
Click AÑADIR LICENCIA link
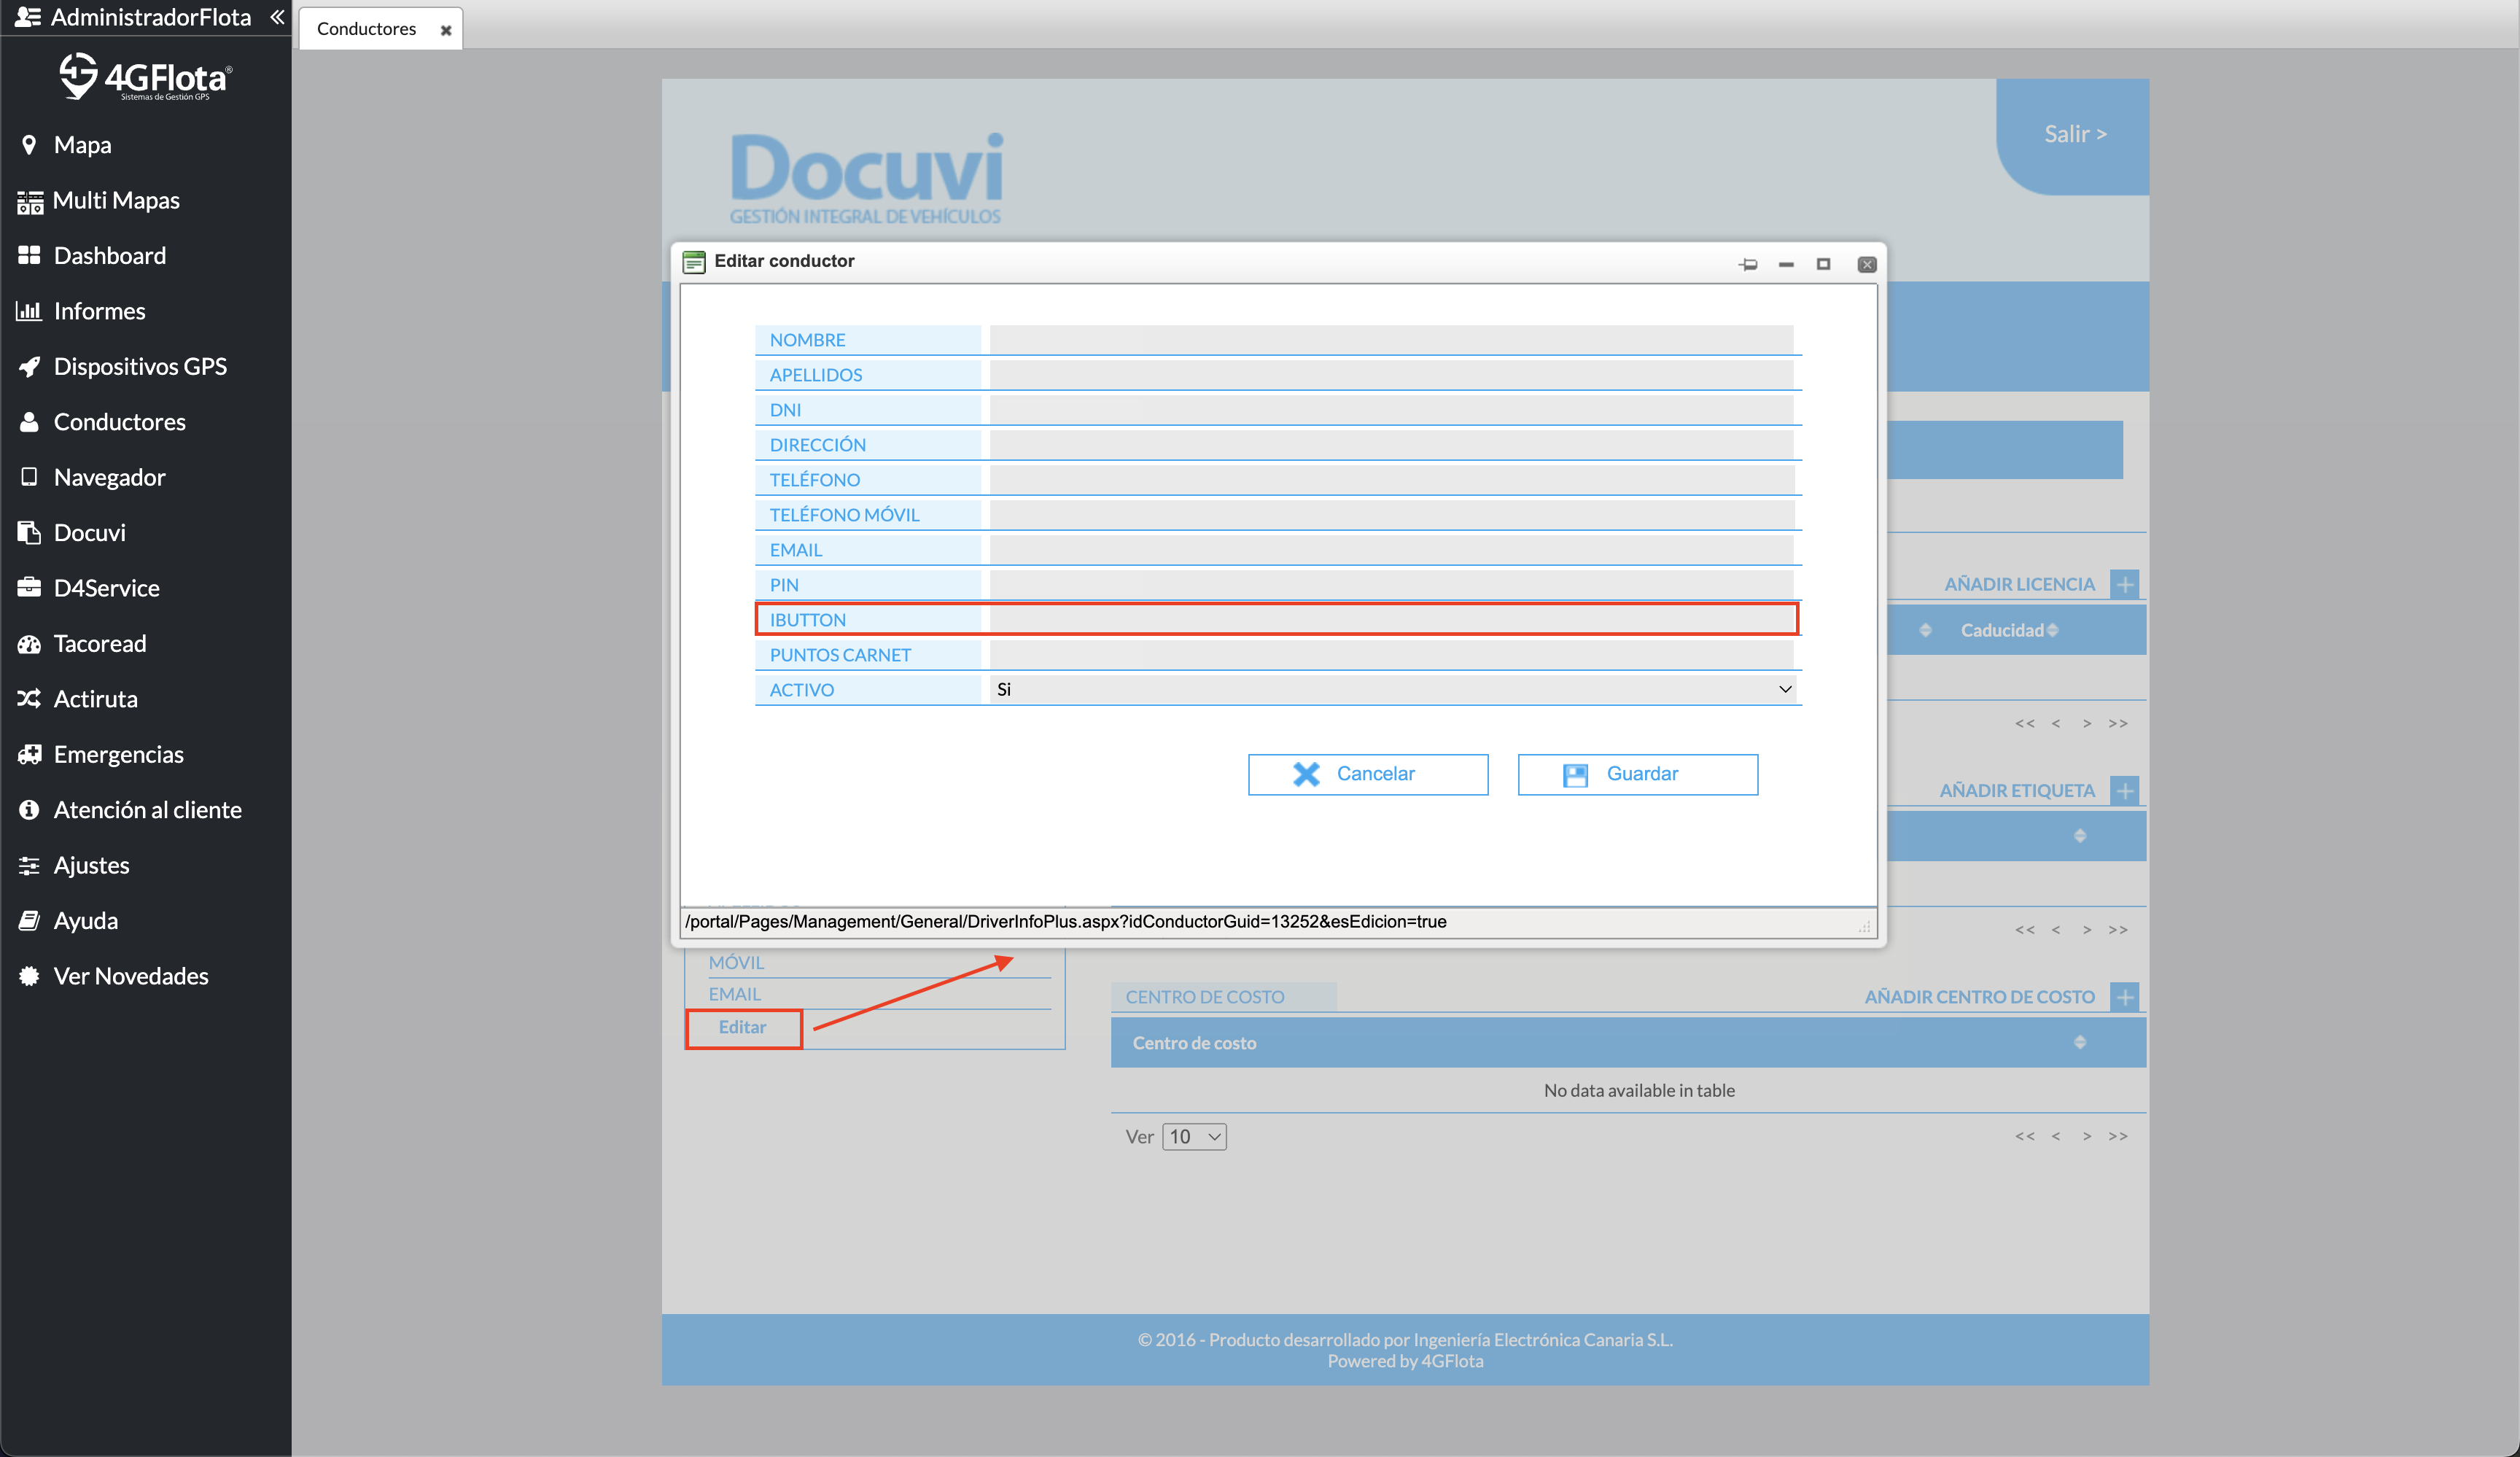click(x=2018, y=584)
